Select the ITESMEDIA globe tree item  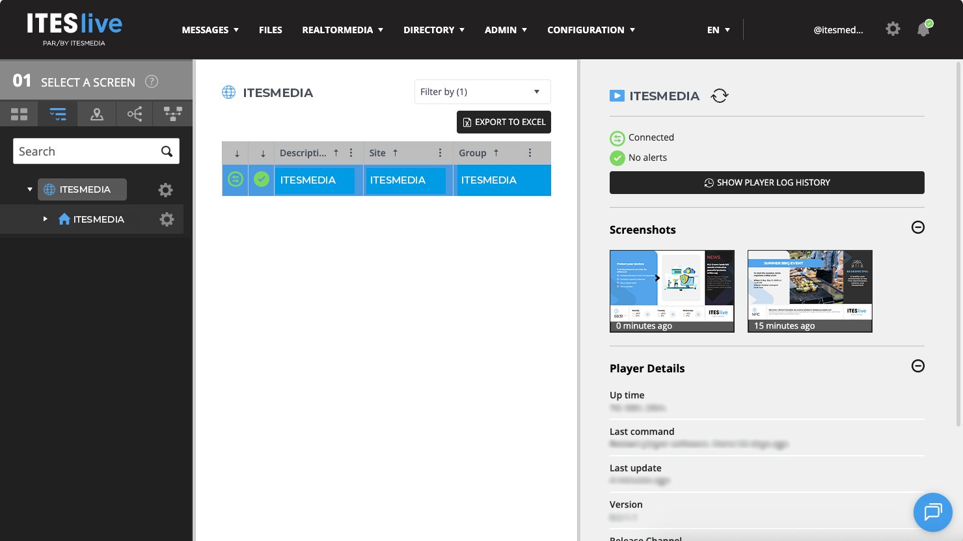click(82, 189)
